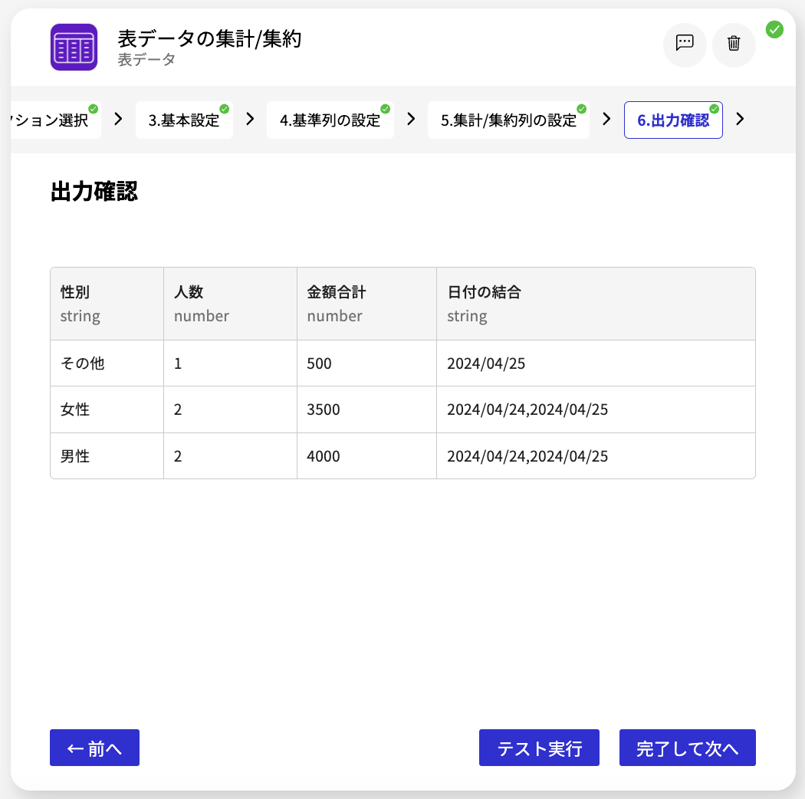Click the chevron between 3.基本設定 and 4.基準列の設定
Viewport: 805px width, 799px height.
click(x=250, y=119)
